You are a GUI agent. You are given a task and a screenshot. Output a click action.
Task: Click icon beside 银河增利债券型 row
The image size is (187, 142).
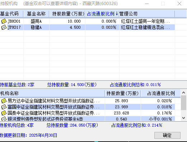click(x=4, y=119)
